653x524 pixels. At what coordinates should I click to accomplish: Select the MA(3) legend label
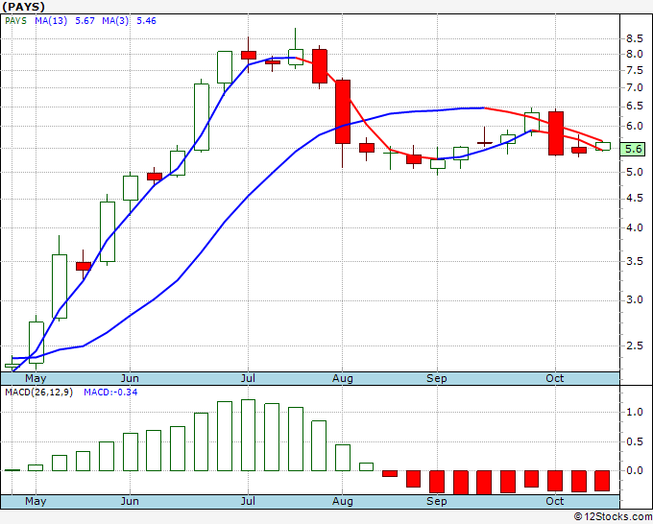click(x=115, y=21)
